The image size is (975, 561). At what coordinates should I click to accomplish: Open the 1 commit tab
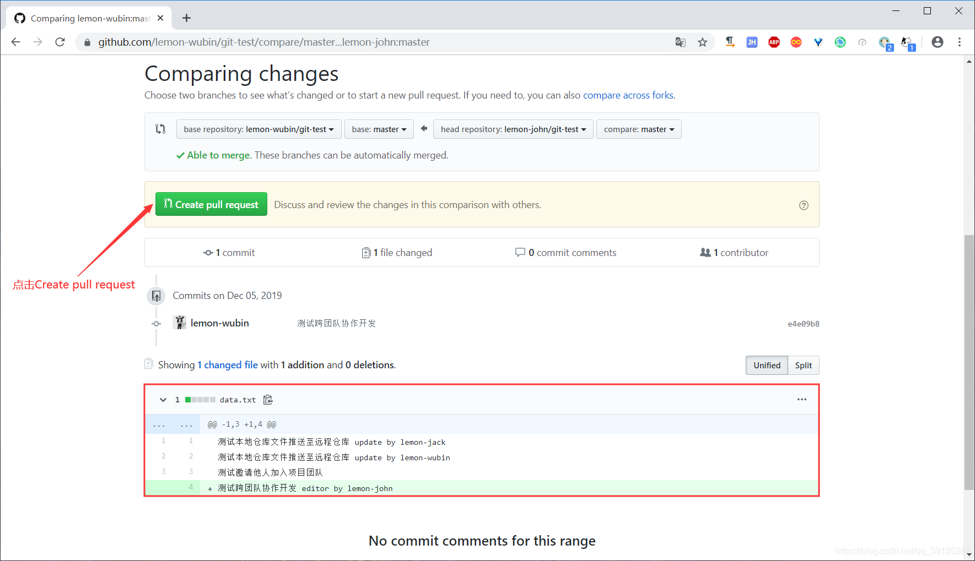point(229,253)
